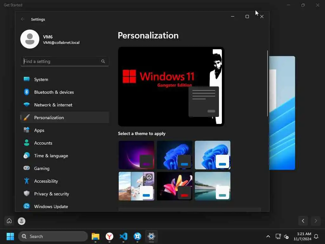Click the Apps icon in sidebar

pyautogui.click(x=27, y=130)
